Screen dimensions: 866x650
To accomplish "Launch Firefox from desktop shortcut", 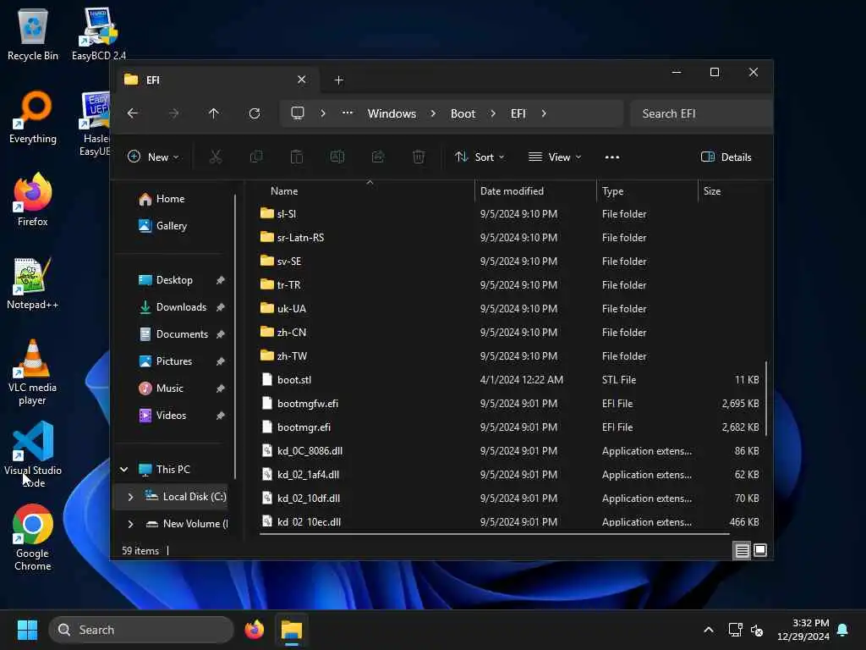I will point(33,200).
